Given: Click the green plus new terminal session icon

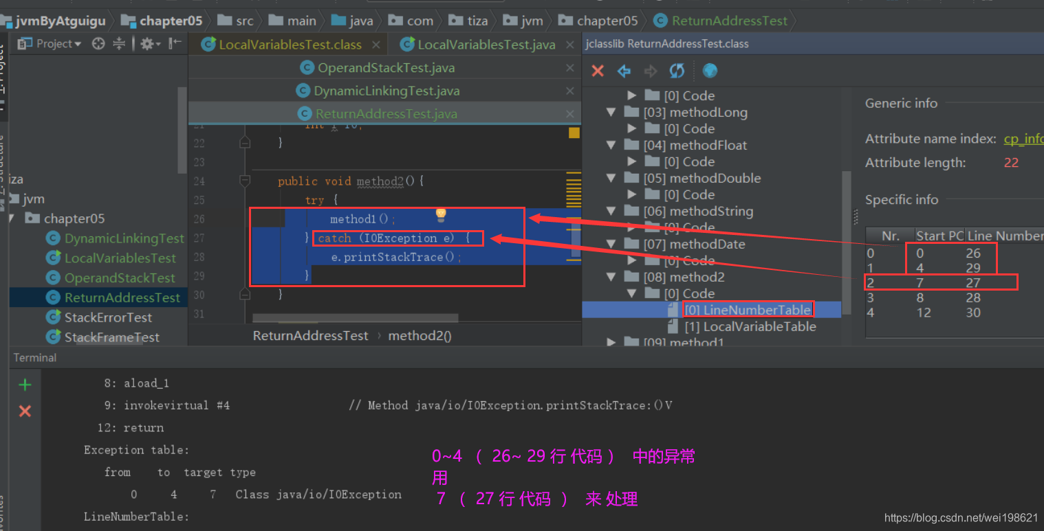Looking at the screenshot, I should click(x=25, y=385).
